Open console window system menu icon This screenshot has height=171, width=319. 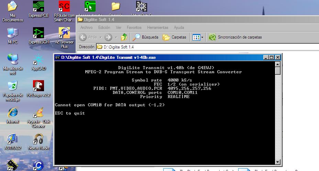tap(57, 57)
